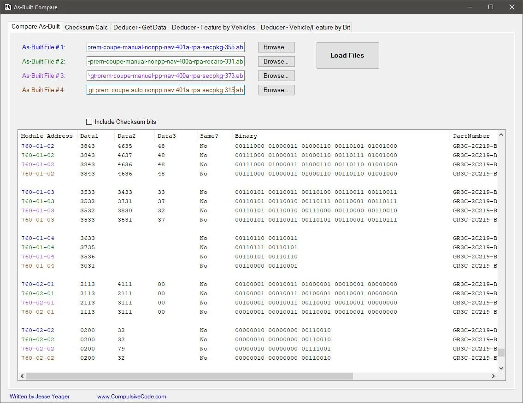
Task: Open Deducer - Vehicle/Feature by Bit tab
Action: pyautogui.click(x=305, y=27)
